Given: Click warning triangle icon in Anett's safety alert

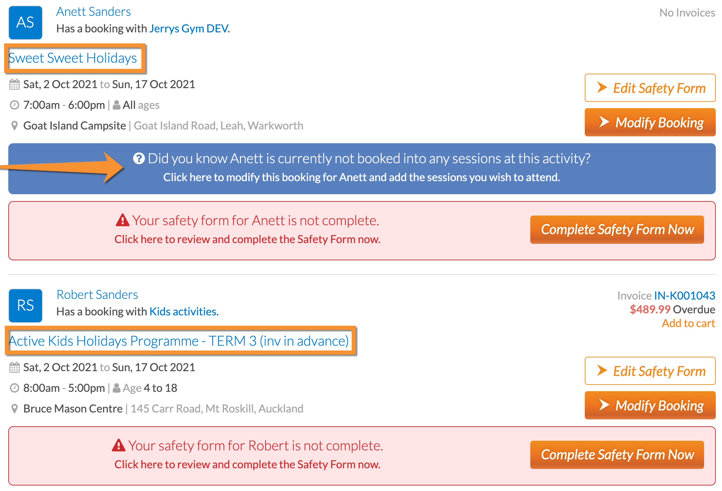Looking at the screenshot, I should coord(122,220).
